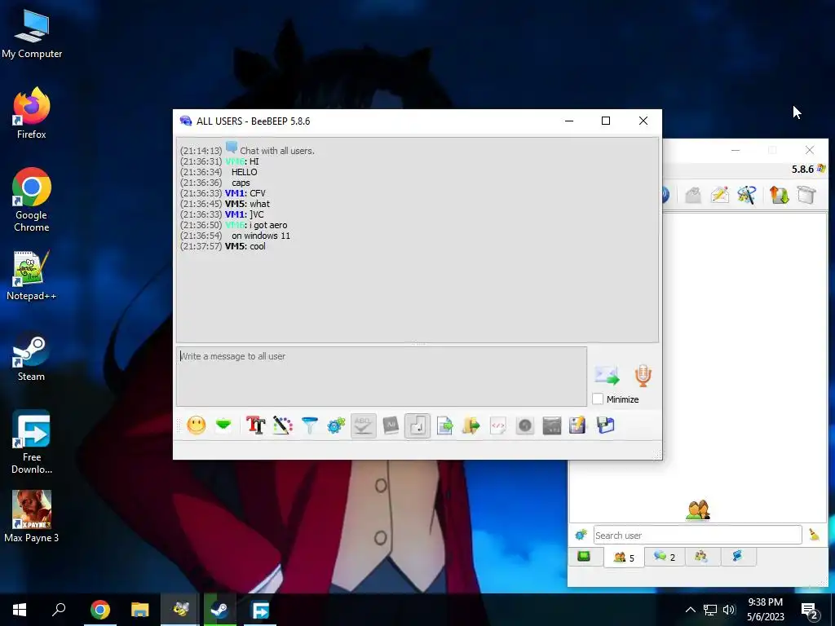Click the VM5: cool message line
Screen dimensions: 835x626
pos(223,246)
